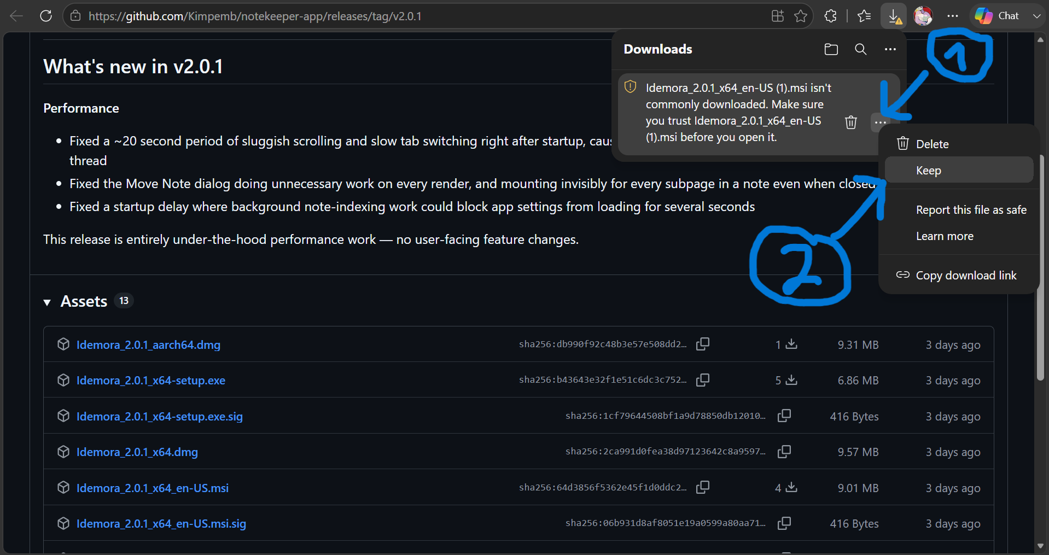Click the download count icon for x64-setup.exe
Viewport: 1049px width, 555px height.
point(791,379)
